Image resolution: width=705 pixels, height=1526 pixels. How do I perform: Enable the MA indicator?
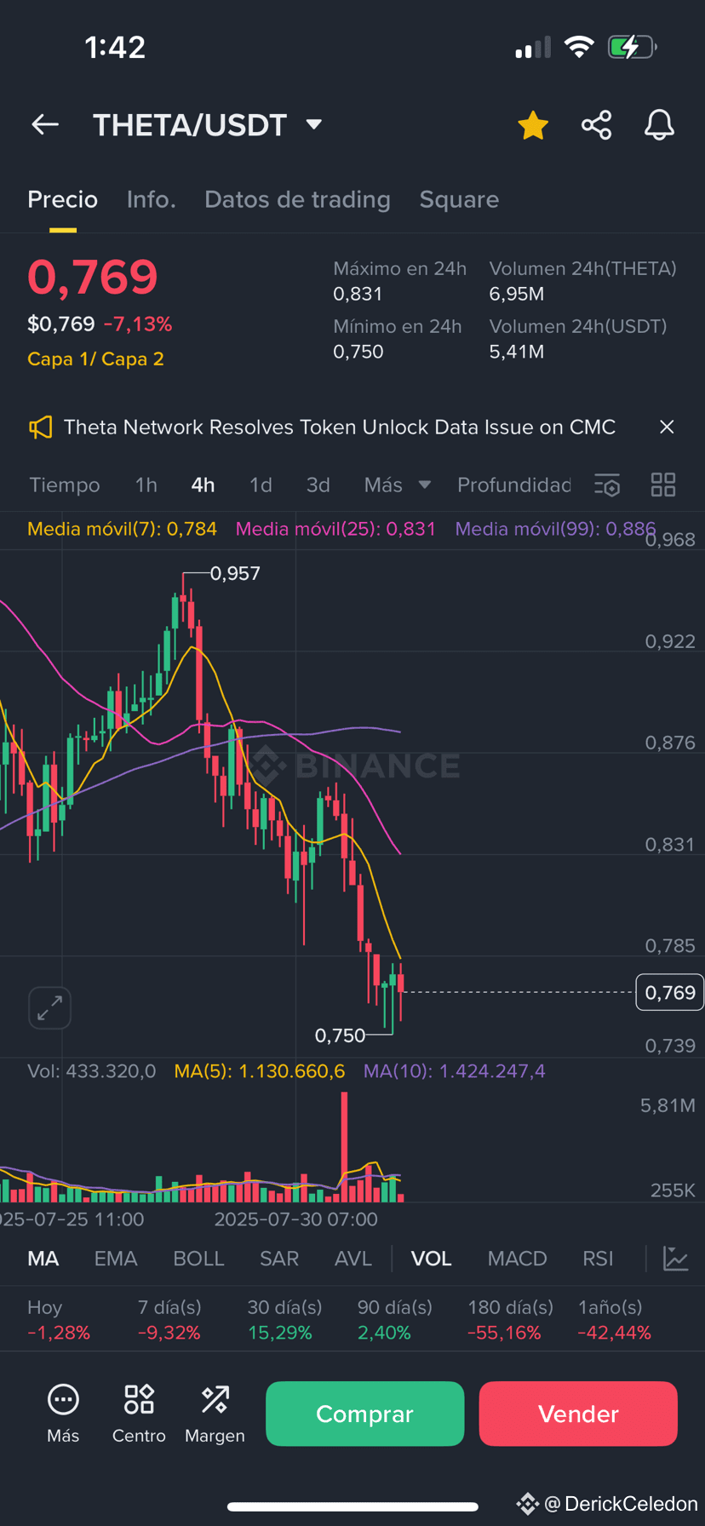43,1259
